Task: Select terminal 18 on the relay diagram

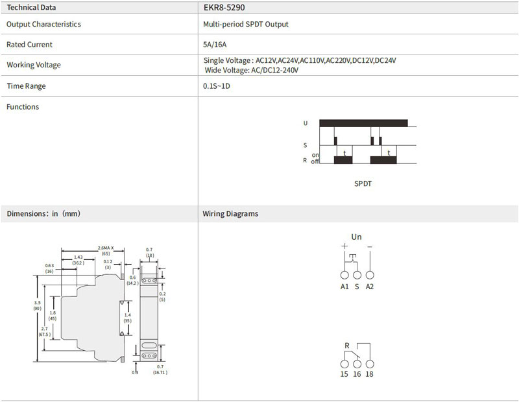Action: [x=370, y=364]
